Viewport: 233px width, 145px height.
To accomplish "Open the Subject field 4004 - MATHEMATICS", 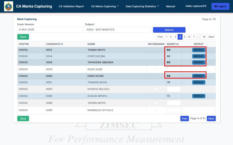I will (x=118, y=30).
